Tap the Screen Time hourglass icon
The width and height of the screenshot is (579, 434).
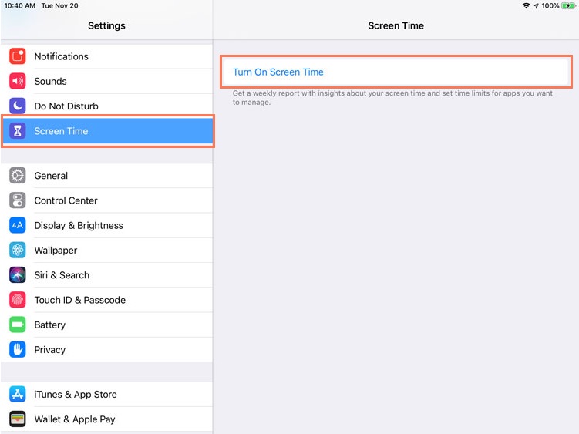pyautogui.click(x=18, y=131)
